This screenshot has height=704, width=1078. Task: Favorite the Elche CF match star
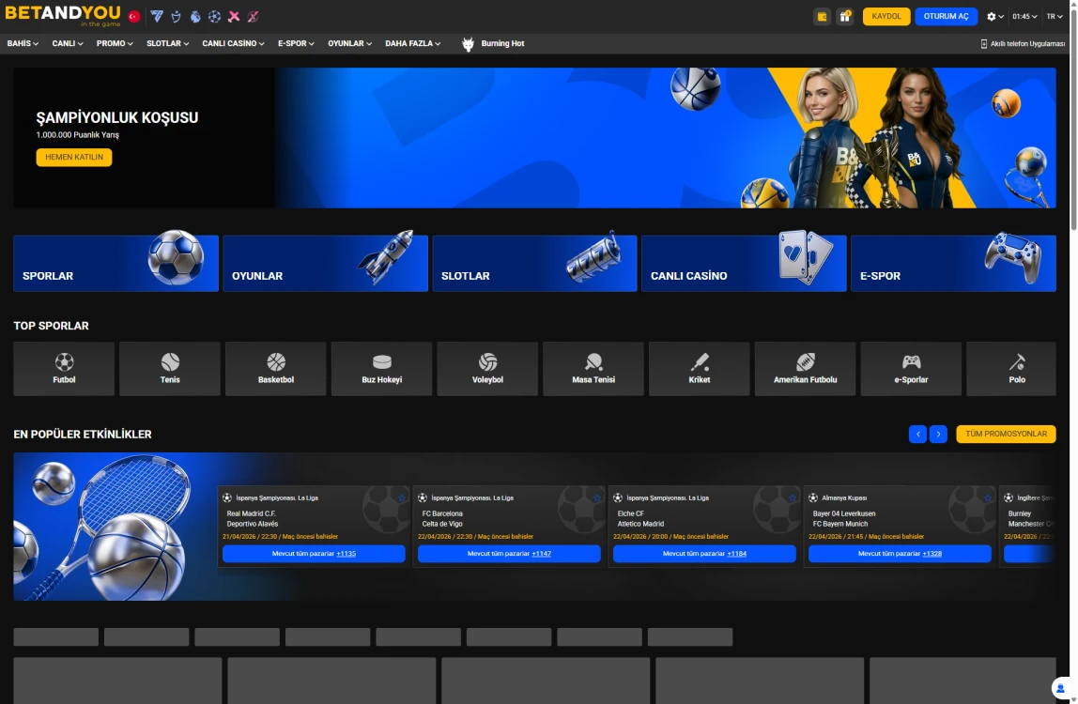(792, 497)
